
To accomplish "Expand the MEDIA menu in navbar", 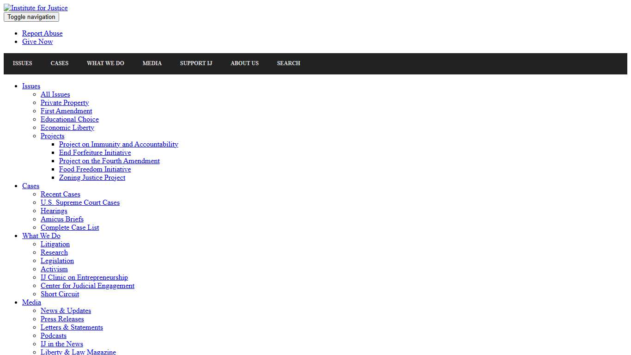I will coord(152,63).
